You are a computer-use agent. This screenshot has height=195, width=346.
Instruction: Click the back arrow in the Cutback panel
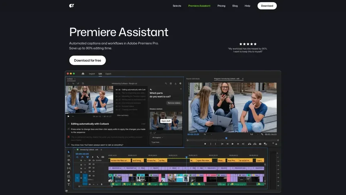coord(68,83)
